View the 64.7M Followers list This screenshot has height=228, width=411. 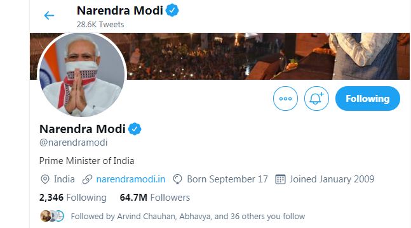tap(154, 198)
